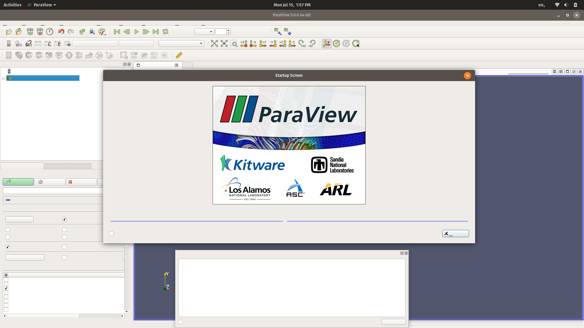Viewport: 584px width, 328px height.
Task: Click button at bottom-right of output window
Action: tap(393, 322)
